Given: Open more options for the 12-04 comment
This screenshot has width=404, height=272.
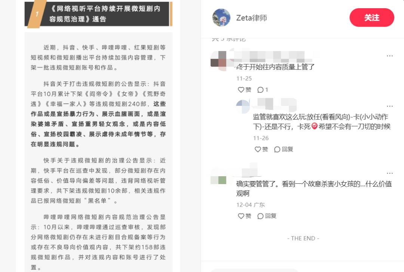Looking at the screenshot, I should point(389,173).
